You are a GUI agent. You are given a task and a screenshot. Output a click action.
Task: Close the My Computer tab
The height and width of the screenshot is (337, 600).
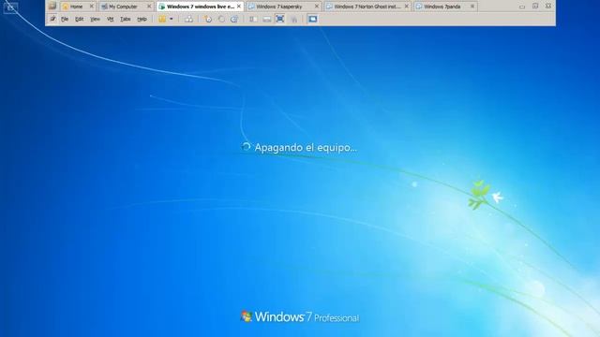(149, 7)
